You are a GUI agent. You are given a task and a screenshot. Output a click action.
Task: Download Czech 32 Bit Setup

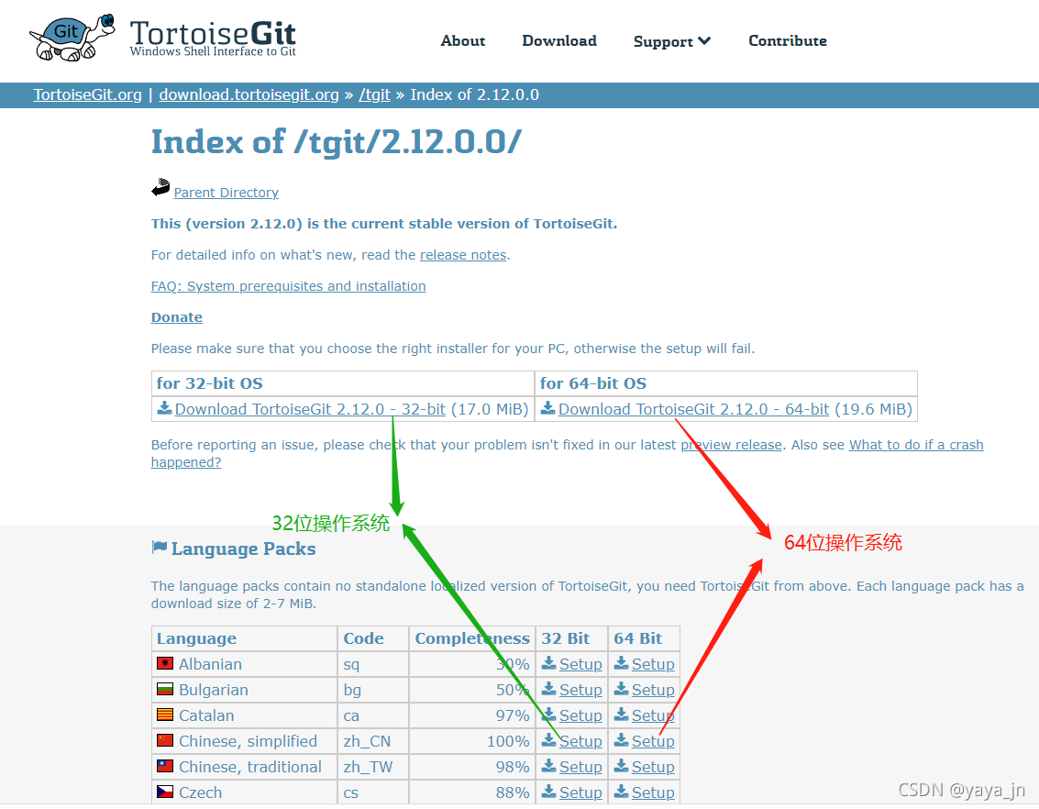click(x=580, y=792)
